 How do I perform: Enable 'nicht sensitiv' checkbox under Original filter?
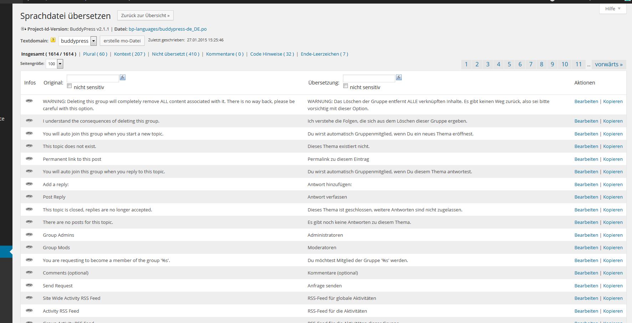(x=70, y=86)
